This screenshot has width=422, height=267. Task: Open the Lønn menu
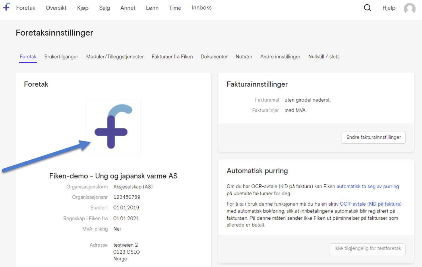tap(152, 8)
